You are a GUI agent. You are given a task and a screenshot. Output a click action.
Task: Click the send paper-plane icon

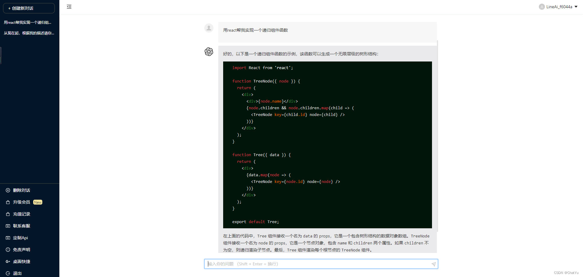point(434,264)
